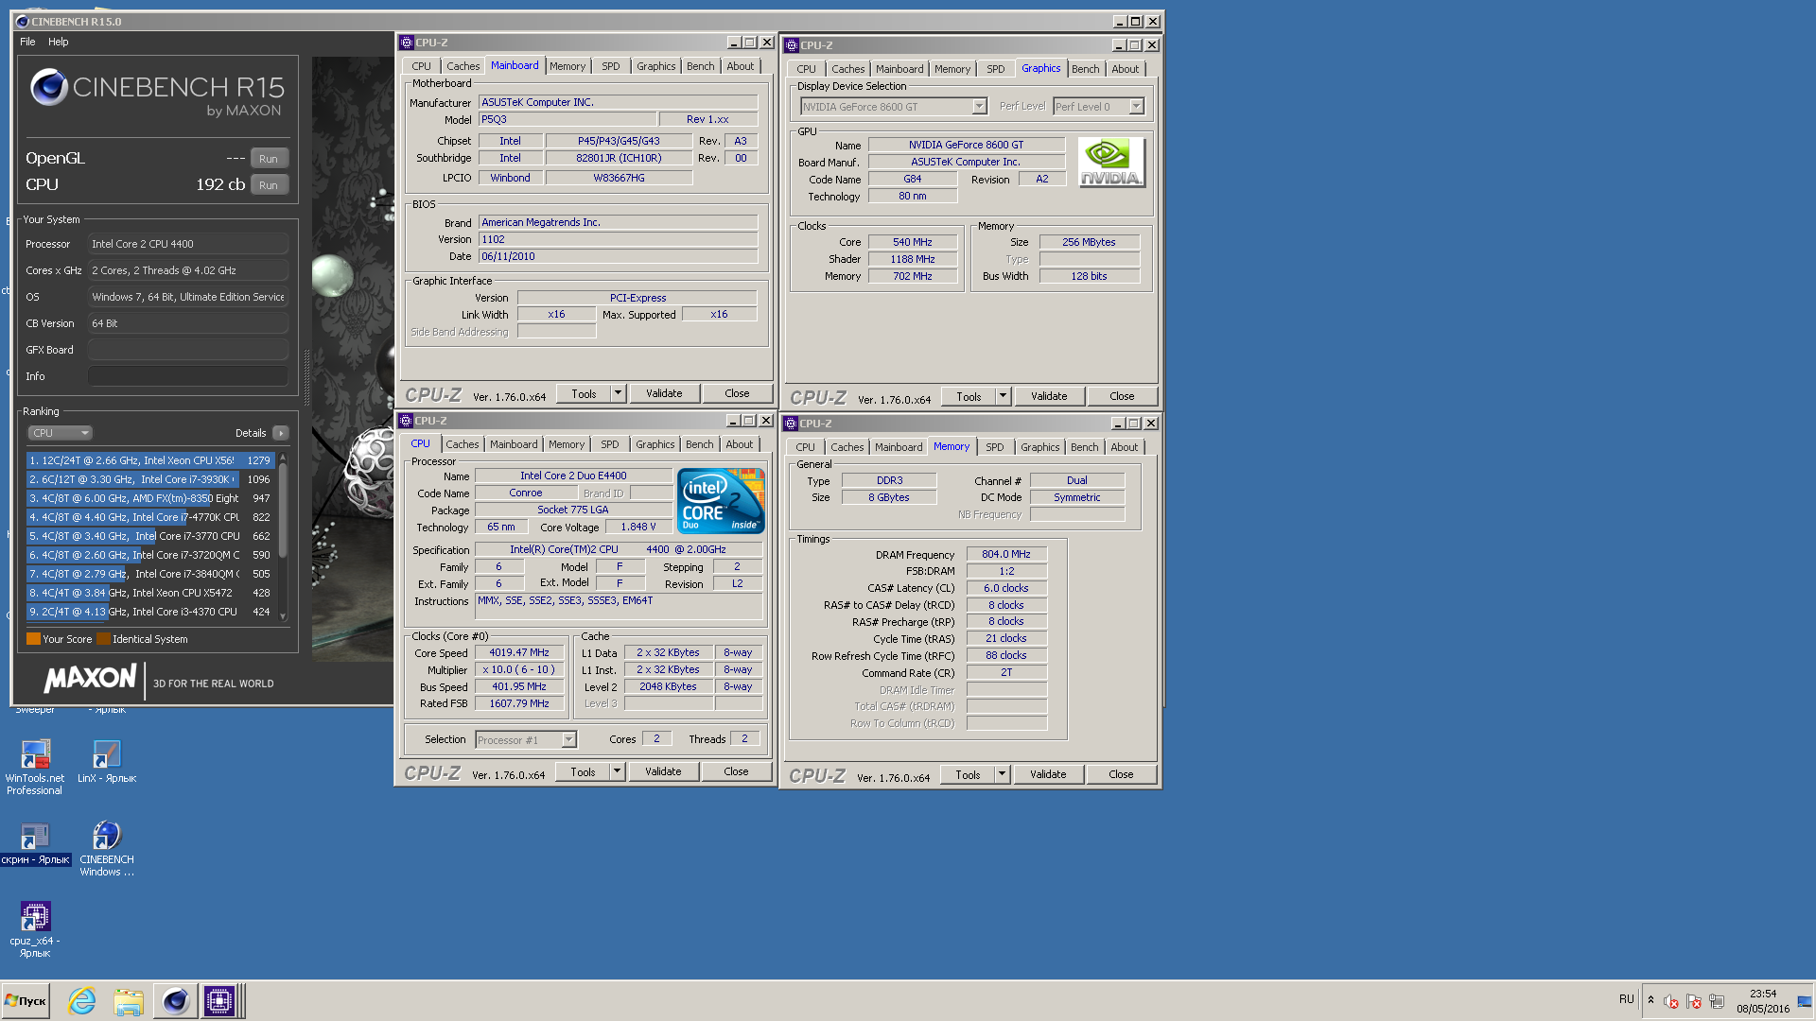Click the network tray icon
1816x1021 pixels.
1717,1001
